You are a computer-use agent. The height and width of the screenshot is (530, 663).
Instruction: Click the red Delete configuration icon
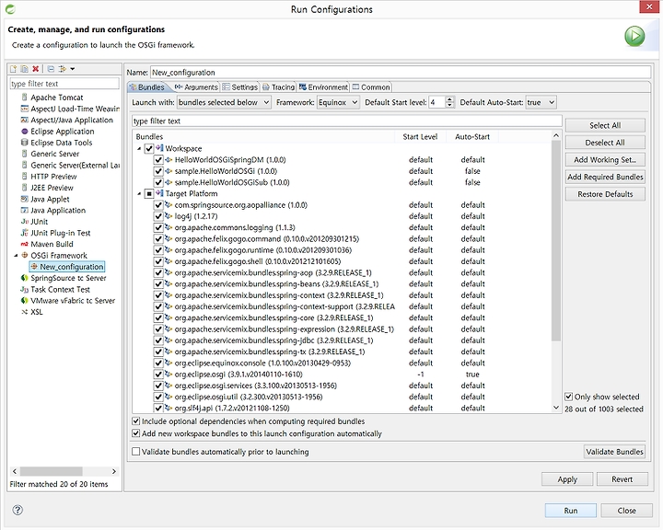coord(36,69)
